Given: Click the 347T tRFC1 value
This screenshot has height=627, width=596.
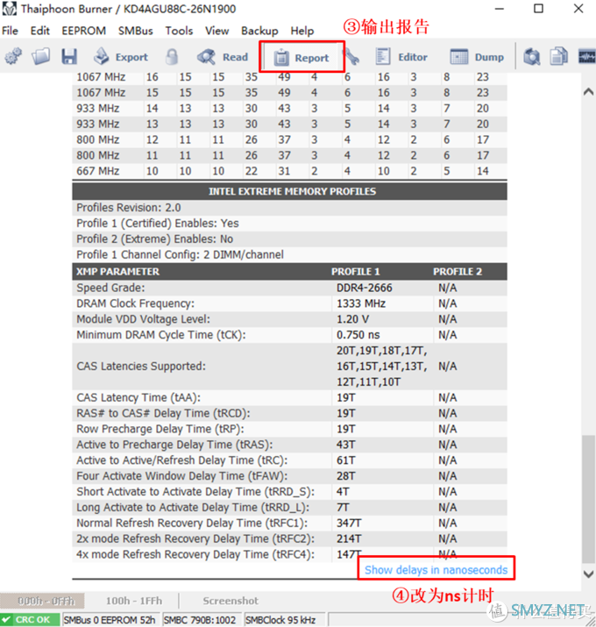Looking at the screenshot, I should point(349,523).
